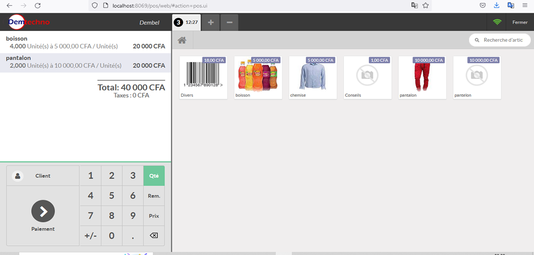Click the Fermer button

point(520,22)
